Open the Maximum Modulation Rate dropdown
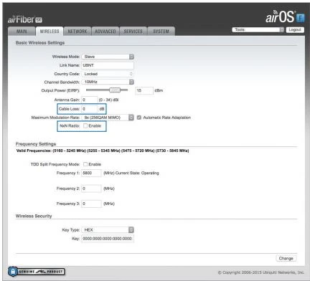The height and width of the screenshot is (281, 310). pyautogui.click(x=108, y=118)
